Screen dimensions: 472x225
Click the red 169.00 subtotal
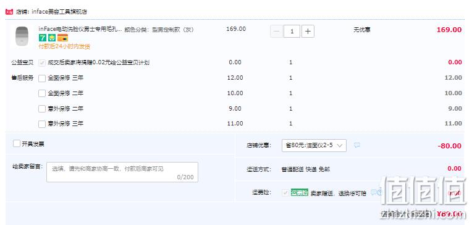coord(449,30)
